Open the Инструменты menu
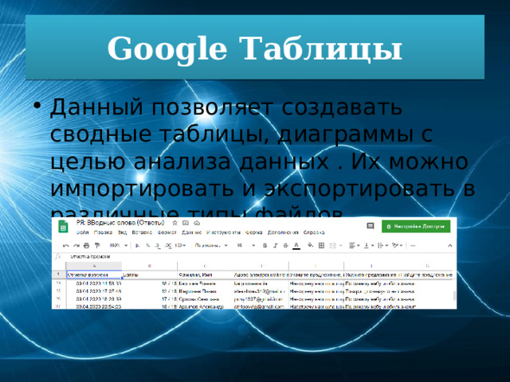510x382 pixels. [x=223, y=232]
